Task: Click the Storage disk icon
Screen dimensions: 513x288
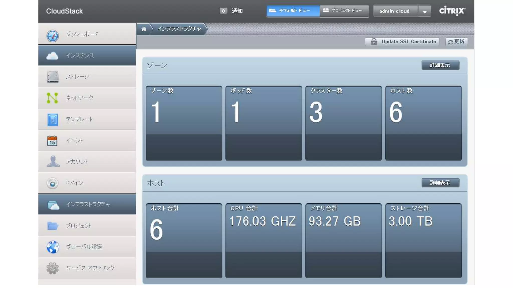Action: [52, 77]
